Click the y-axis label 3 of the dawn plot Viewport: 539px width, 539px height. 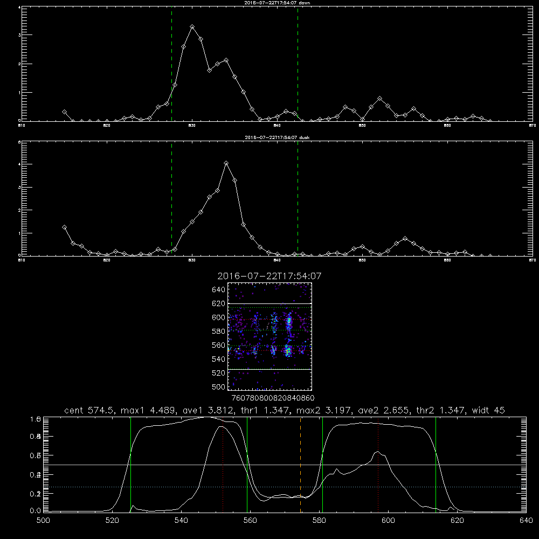click(19, 35)
